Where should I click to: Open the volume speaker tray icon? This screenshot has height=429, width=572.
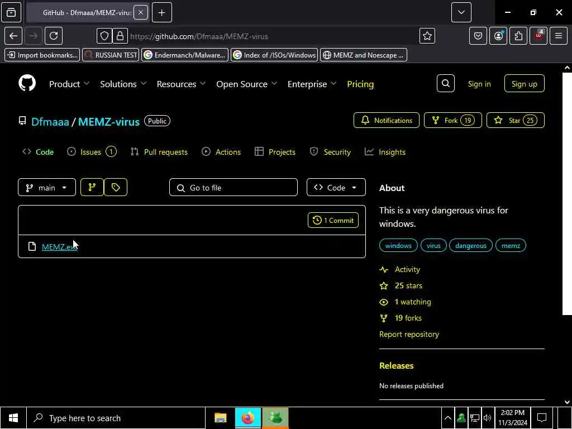[x=487, y=418]
